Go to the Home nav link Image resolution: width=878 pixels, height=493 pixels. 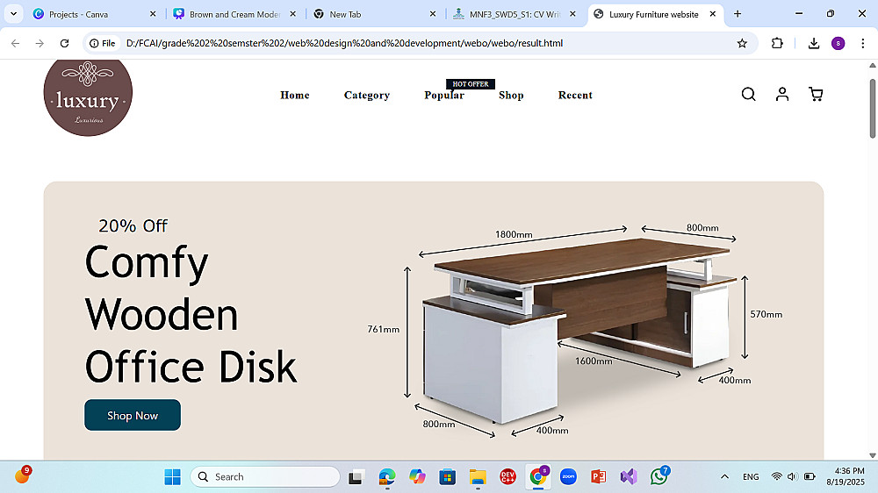click(294, 95)
